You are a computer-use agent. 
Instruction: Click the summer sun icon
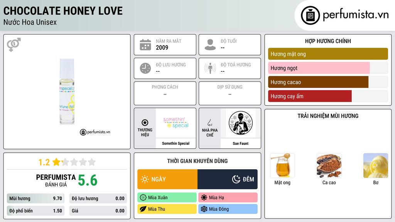pos(204,198)
